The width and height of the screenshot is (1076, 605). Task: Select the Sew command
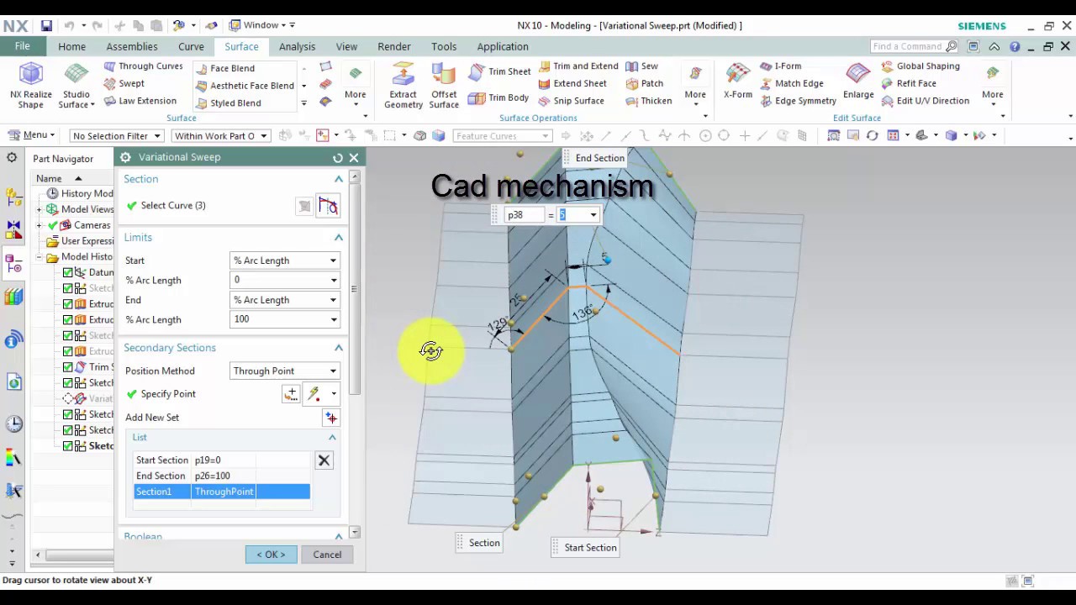click(642, 66)
